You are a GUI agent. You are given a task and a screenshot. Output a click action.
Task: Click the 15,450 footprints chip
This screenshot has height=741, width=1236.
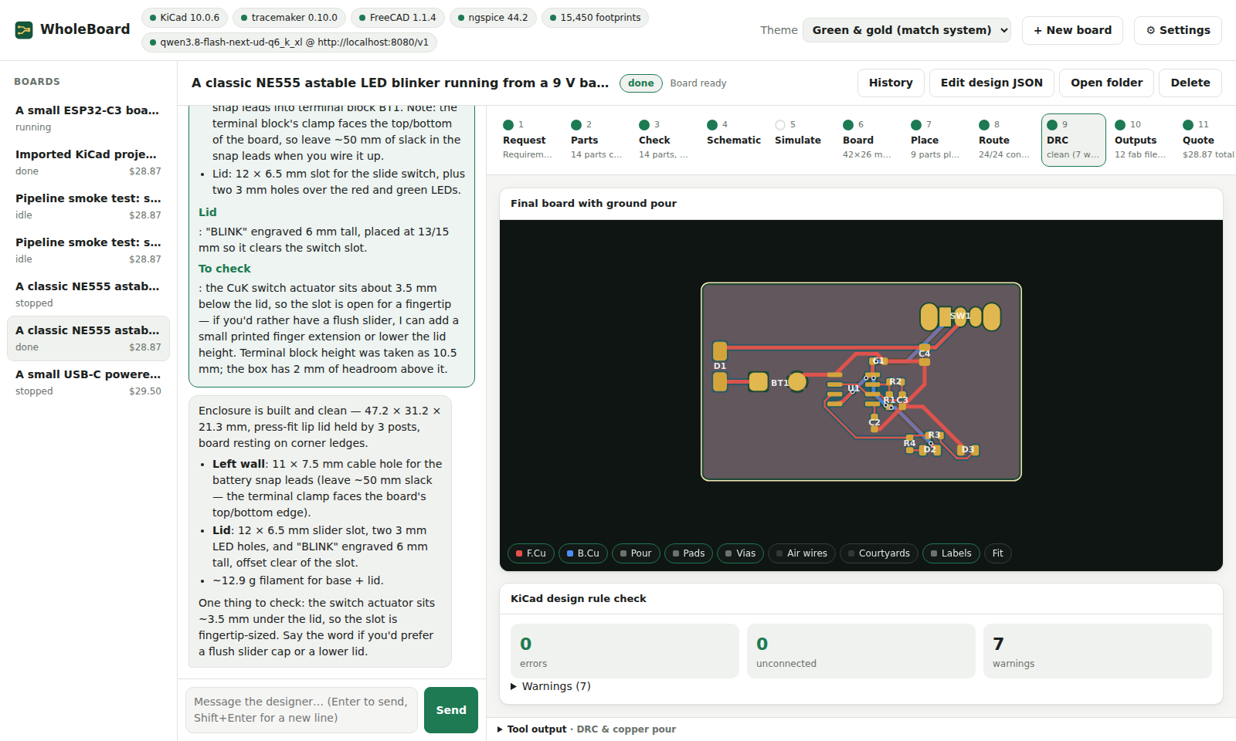[x=595, y=17]
